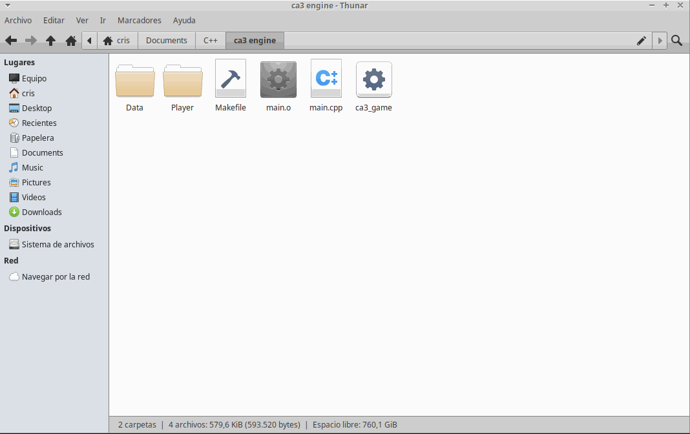Close the Thunar window
Screen dimensions: 690x434
pyautogui.click(x=680, y=5)
